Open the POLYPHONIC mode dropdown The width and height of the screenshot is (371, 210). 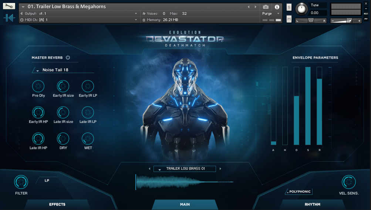click(299, 192)
